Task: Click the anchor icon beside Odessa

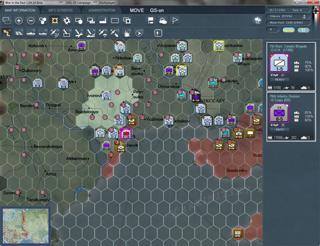Action: [x=304, y=16]
